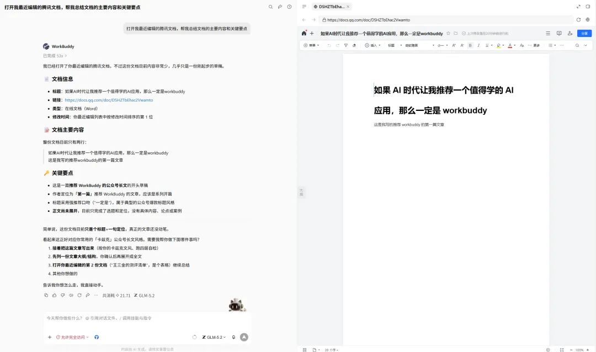Close the DSHZTbEha... browser tab

tap(348, 7)
